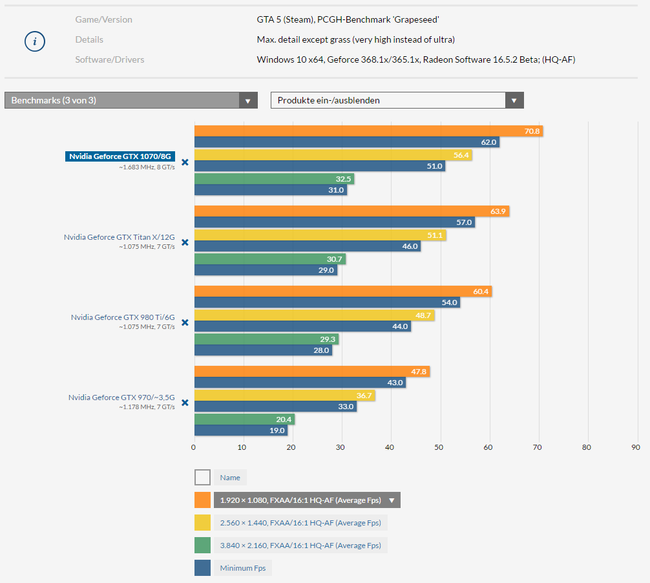Click Titan X blue bar 29.0

tap(266, 270)
